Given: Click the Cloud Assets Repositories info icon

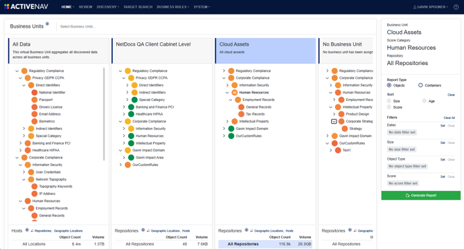Looking at the screenshot, I should click(247, 230).
